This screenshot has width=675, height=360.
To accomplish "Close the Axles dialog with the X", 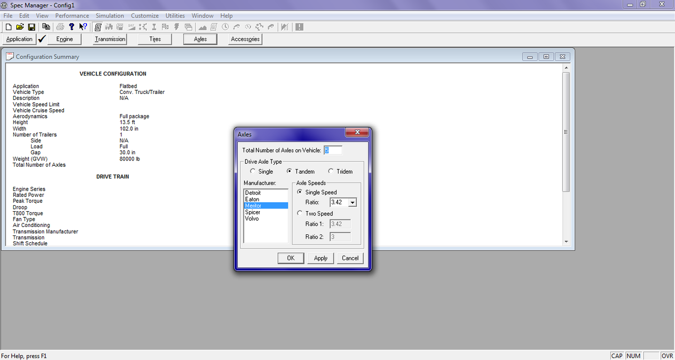I will click(x=357, y=132).
